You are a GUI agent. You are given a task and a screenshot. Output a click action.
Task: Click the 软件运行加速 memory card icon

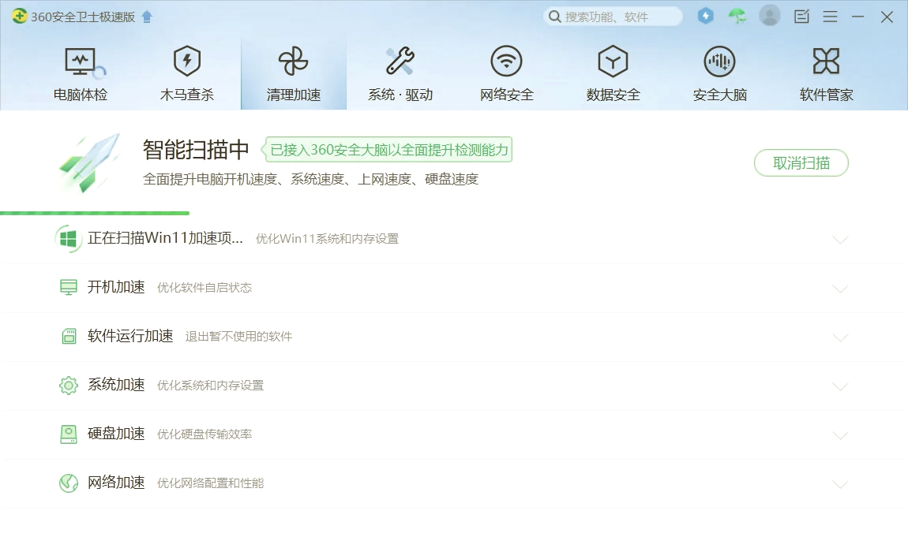click(x=69, y=337)
